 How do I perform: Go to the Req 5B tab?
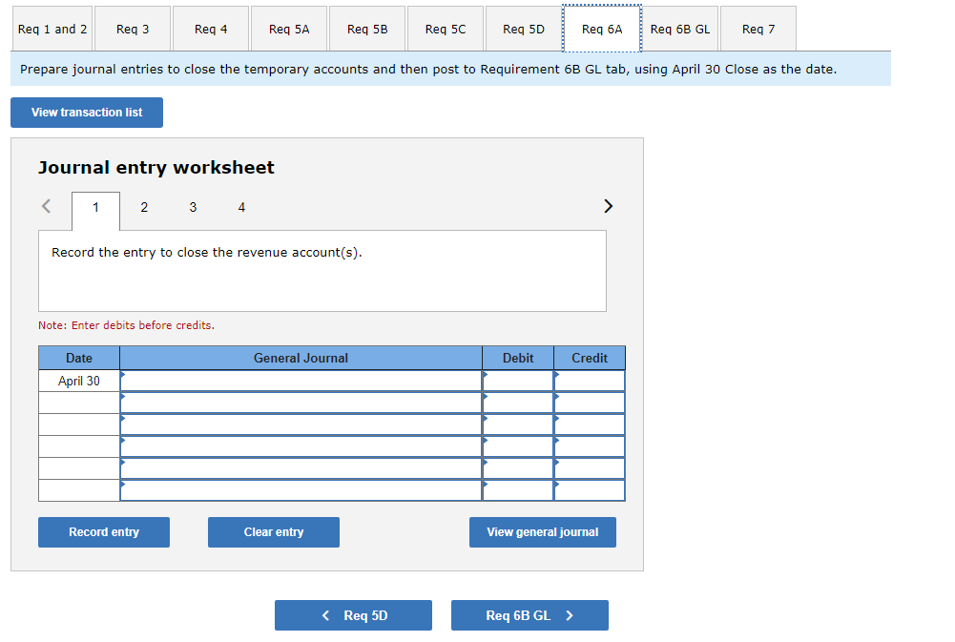[367, 29]
